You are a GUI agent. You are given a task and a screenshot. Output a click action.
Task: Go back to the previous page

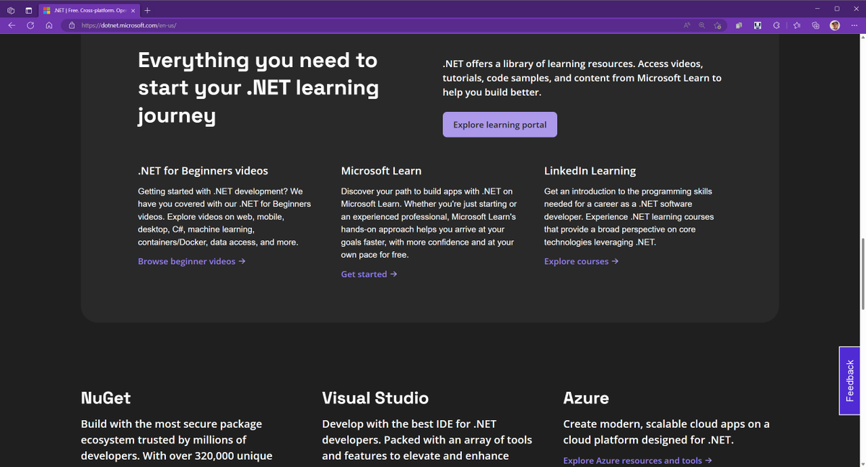pyautogui.click(x=12, y=25)
